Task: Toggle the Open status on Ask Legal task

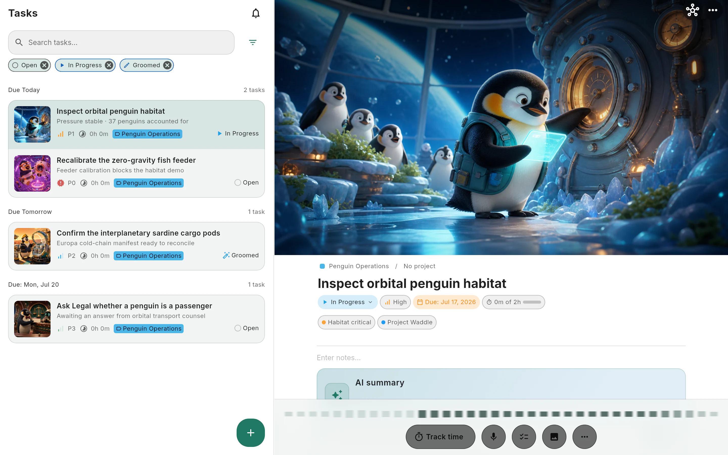Action: 246,328
